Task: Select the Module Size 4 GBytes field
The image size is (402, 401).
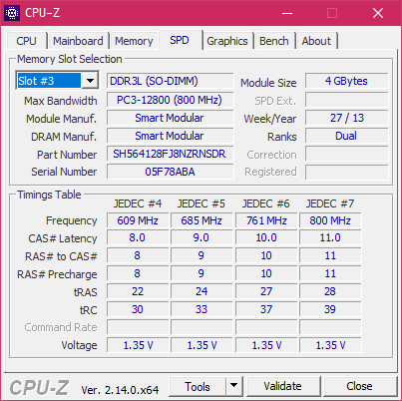Action: [x=346, y=81]
